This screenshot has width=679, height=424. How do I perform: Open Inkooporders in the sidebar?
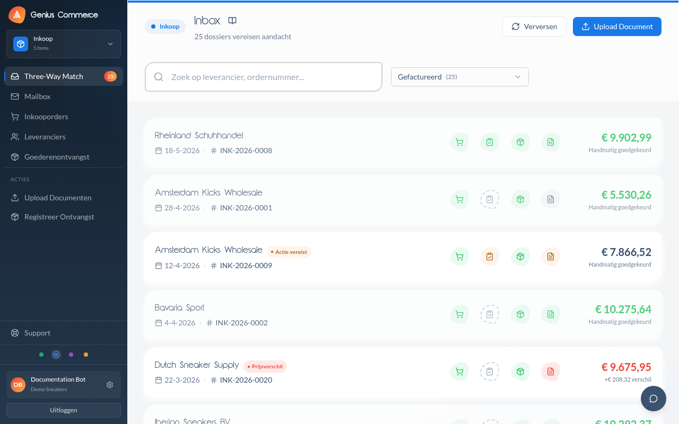tap(64, 117)
